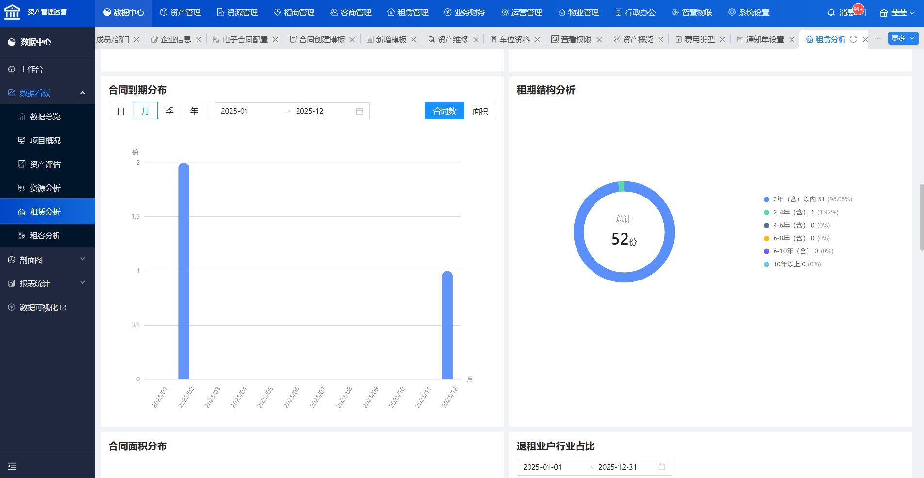Click refresh icon on 租赁分析 tab

click(x=853, y=39)
